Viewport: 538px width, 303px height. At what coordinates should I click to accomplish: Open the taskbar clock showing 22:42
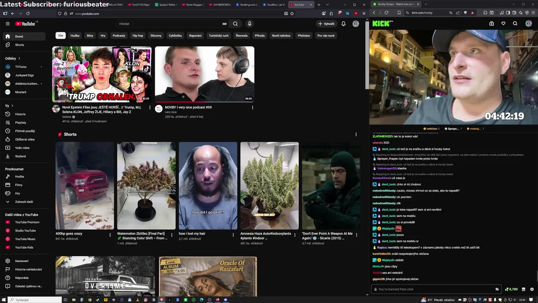pyautogui.click(x=522, y=300)
